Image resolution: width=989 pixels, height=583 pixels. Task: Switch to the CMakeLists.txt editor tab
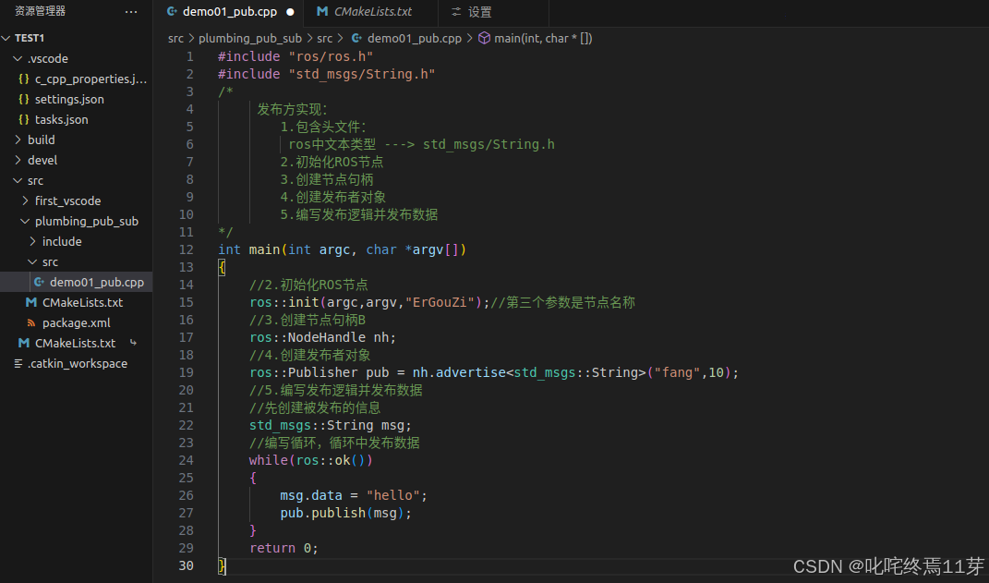[372, 11]
